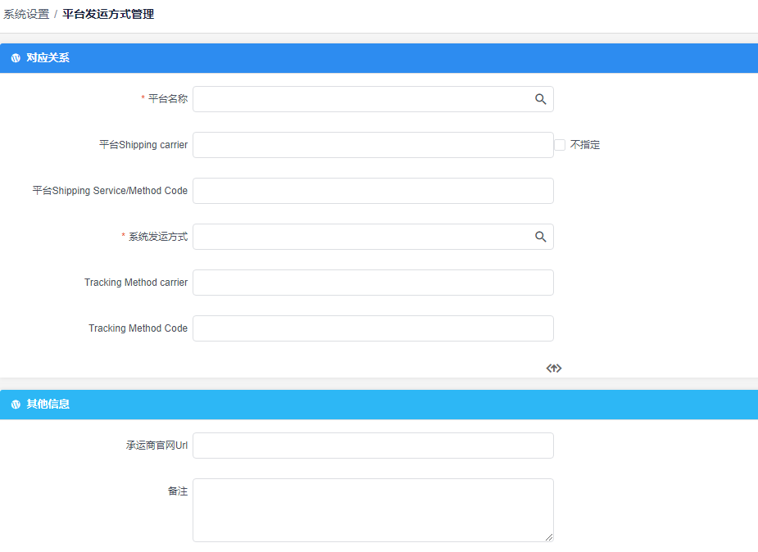Click the icon beside 其他信息 header
Screen dimensions: 758x552
point(16,405)
